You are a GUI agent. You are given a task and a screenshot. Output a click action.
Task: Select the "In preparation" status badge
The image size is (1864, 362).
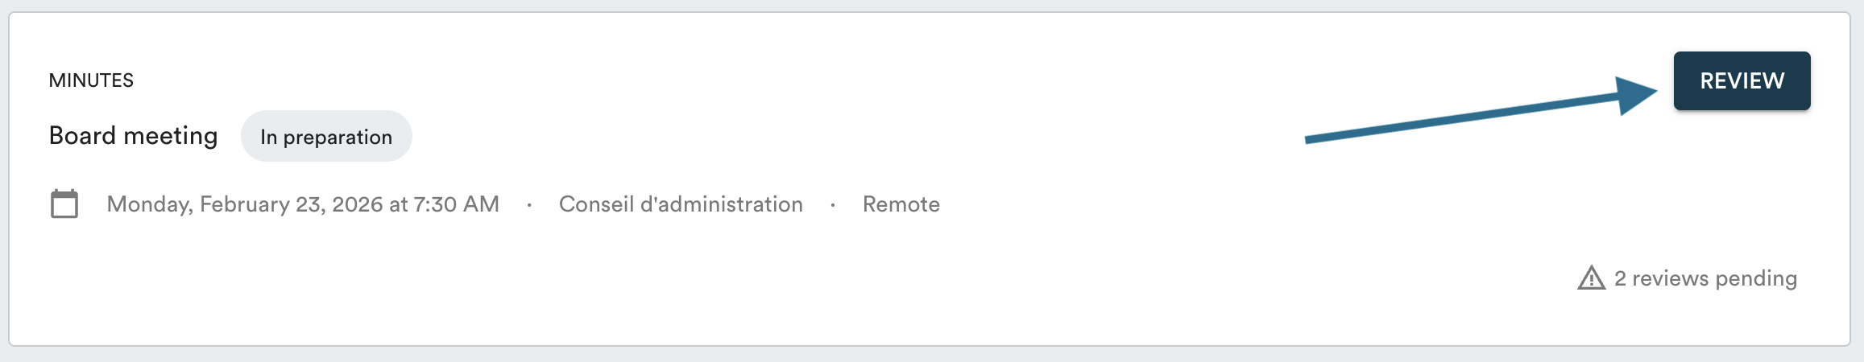pos(326,137)
